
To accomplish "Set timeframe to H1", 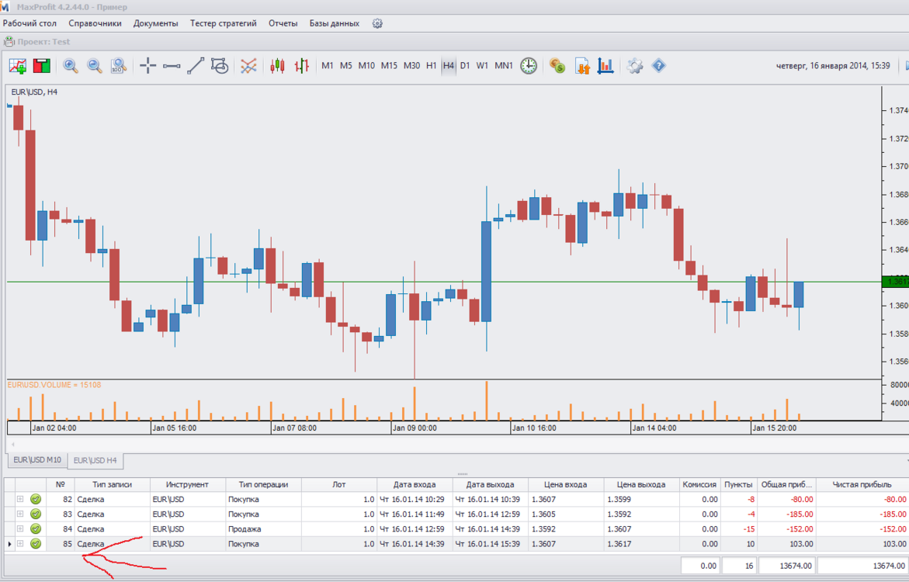I will tap(432, 66).
